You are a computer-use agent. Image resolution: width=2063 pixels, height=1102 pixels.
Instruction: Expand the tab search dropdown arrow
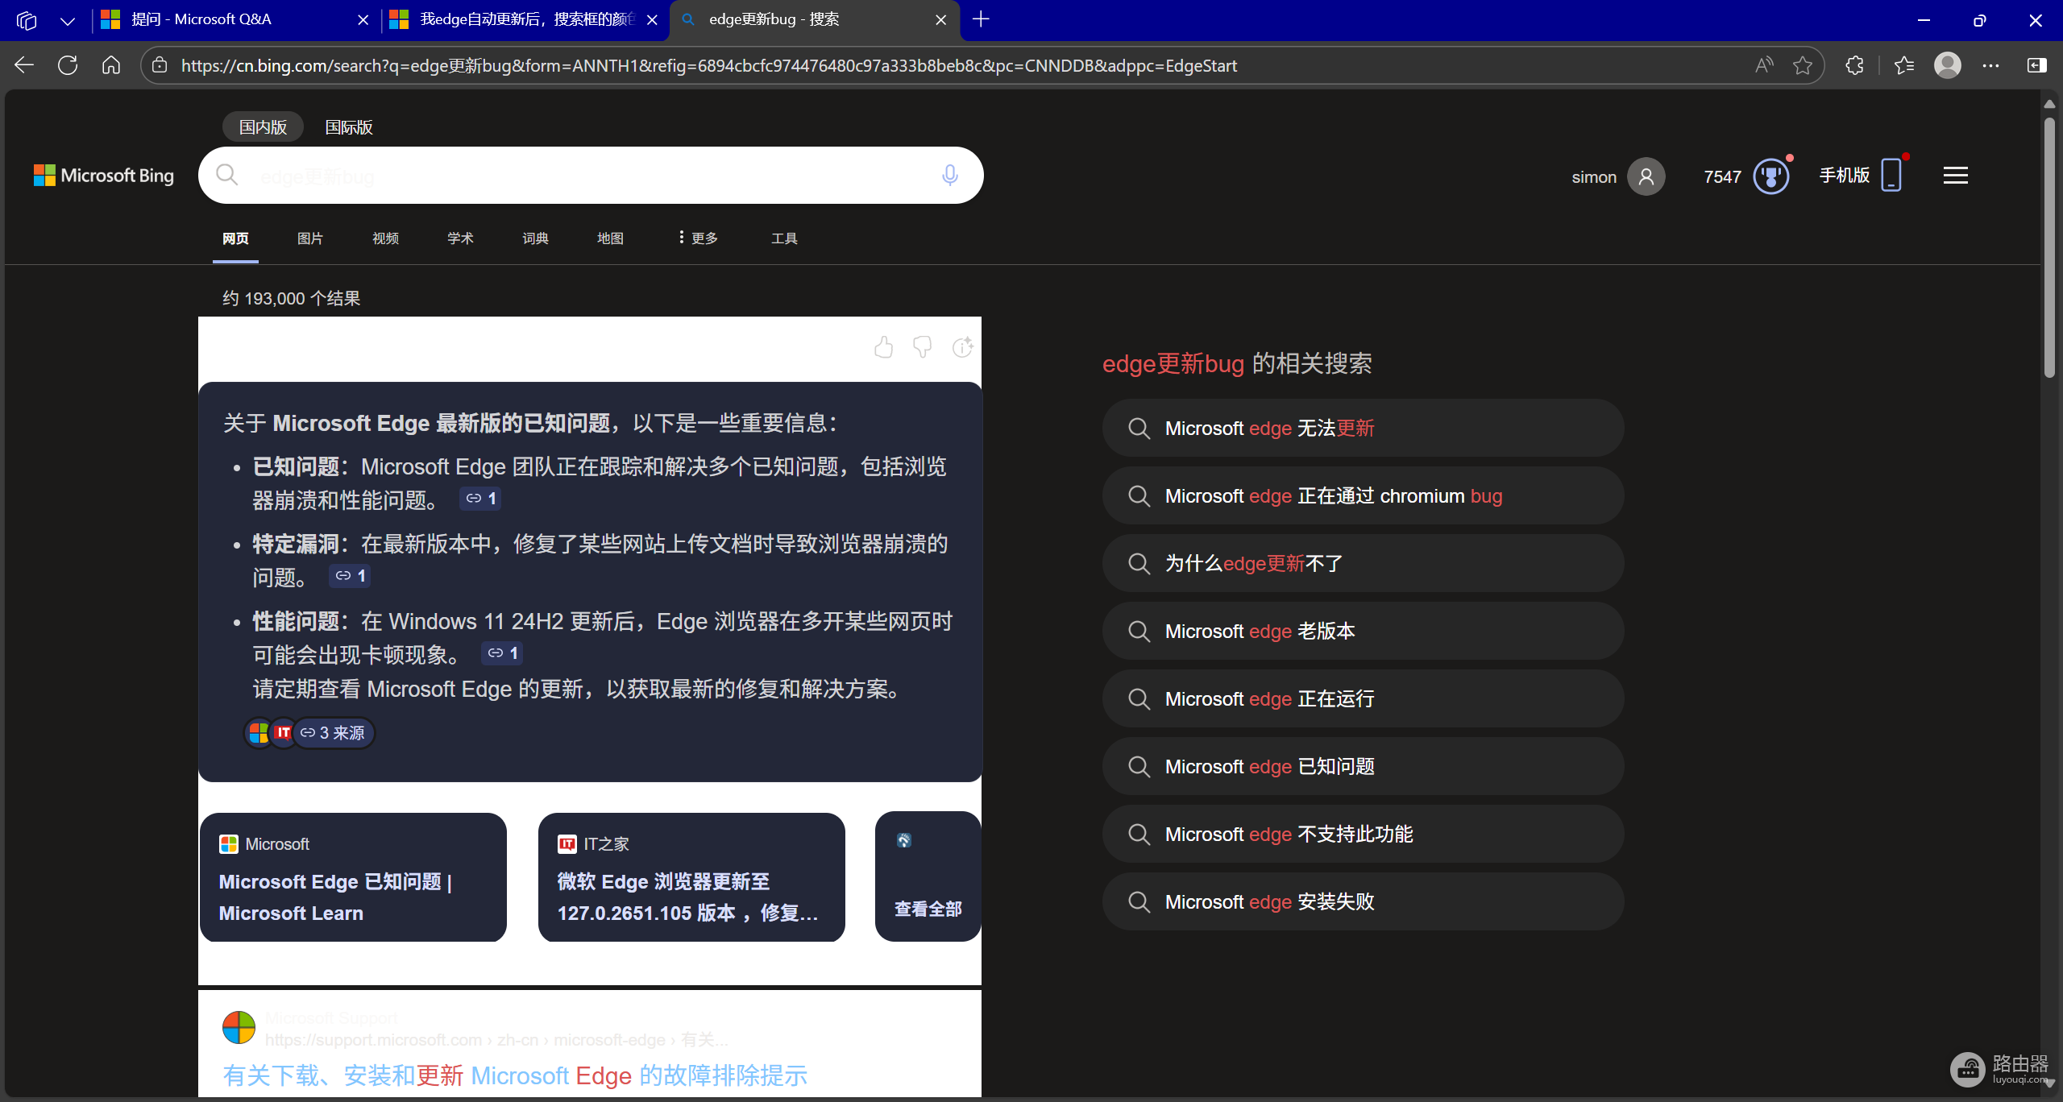tap(68, 20)
